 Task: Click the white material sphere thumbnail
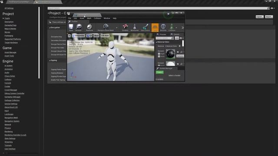tap(170, 64)
